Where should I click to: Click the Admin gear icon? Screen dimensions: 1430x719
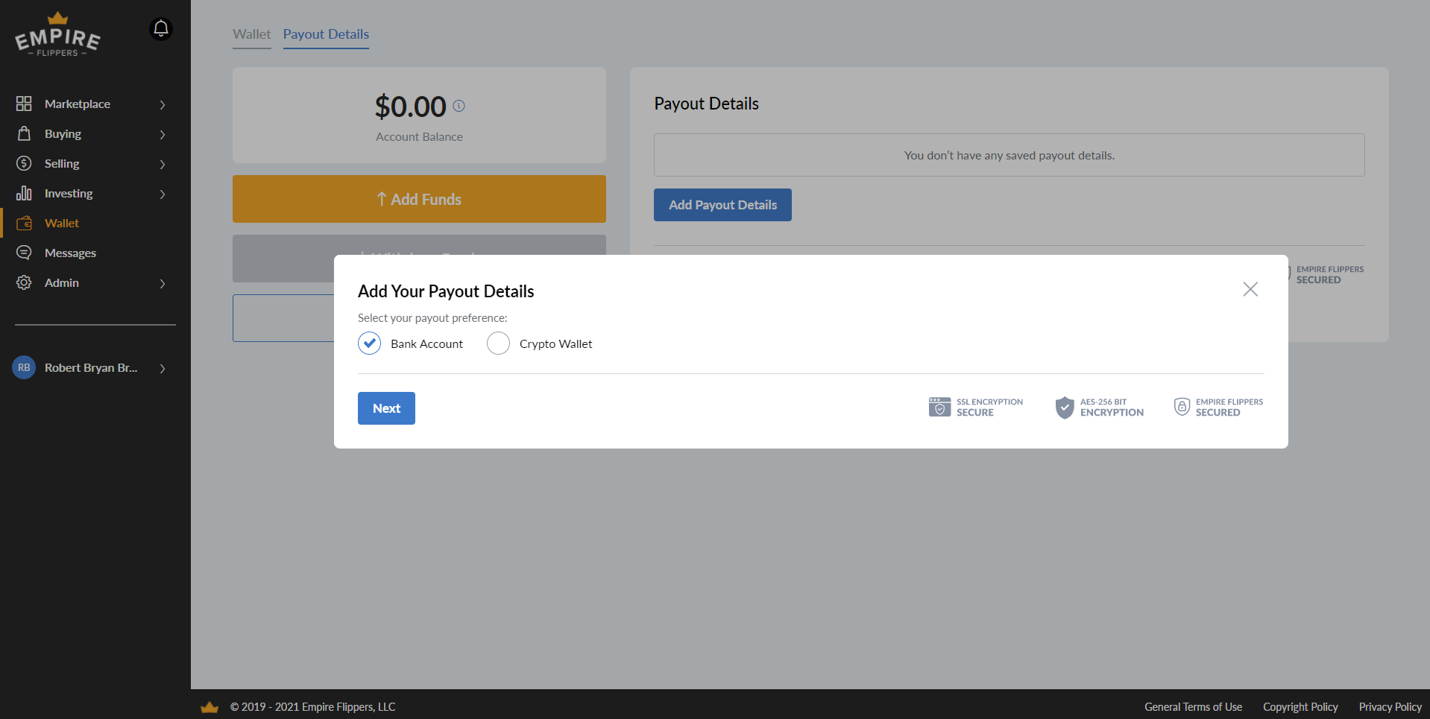coord(24,282)
